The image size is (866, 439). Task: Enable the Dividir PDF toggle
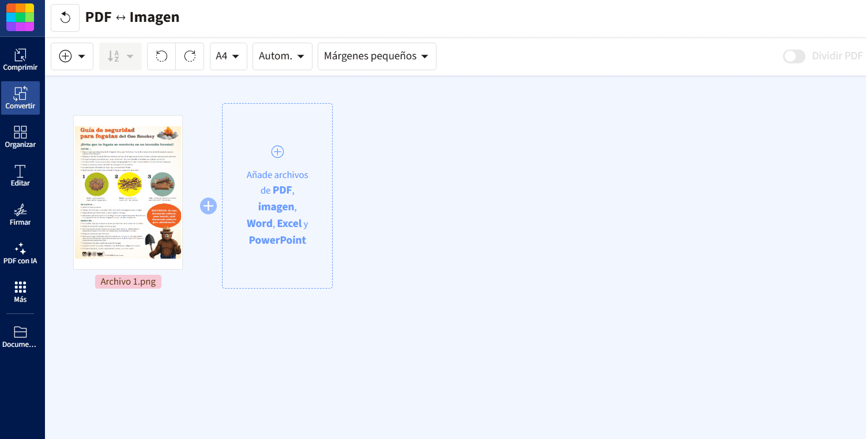pyautogui.click(x=794, y=56)
